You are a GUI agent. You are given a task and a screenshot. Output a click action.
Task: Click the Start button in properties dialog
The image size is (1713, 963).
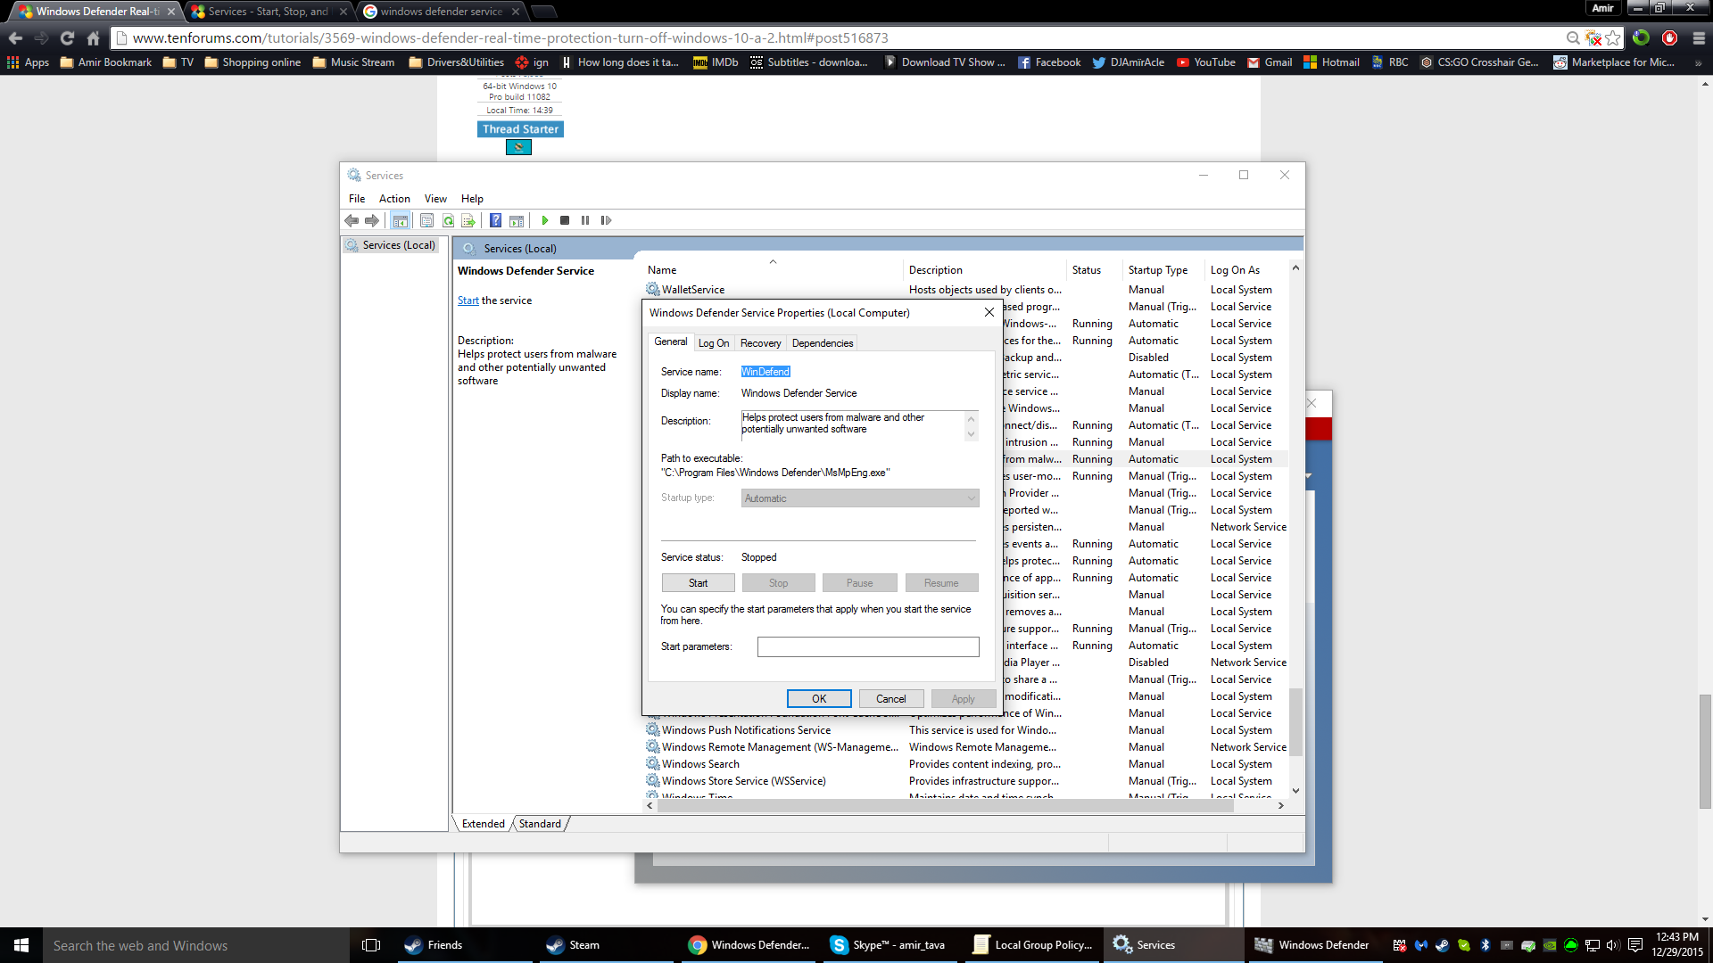coord(698,583)
